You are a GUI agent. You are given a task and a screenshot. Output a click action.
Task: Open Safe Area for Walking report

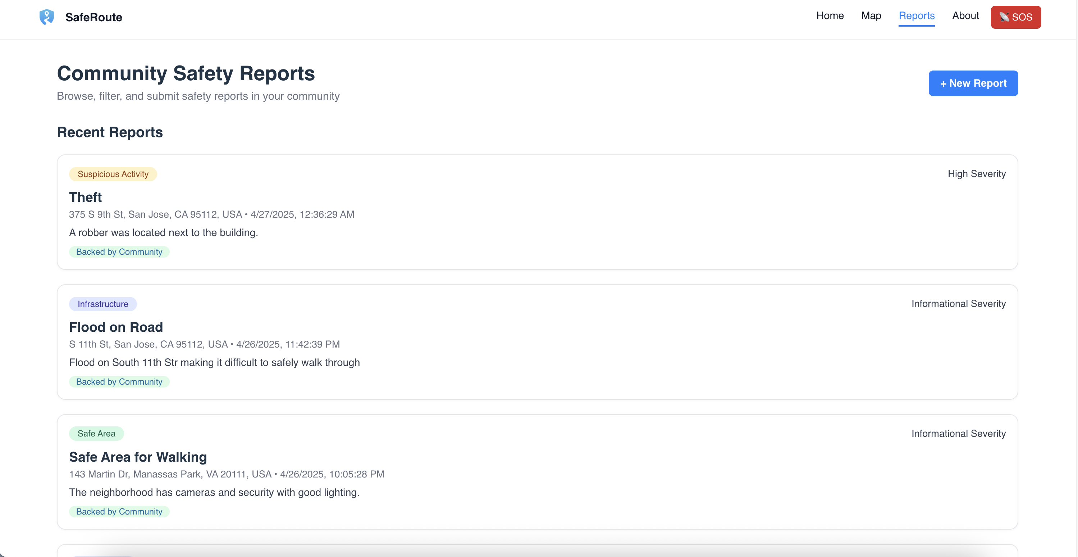138,457
